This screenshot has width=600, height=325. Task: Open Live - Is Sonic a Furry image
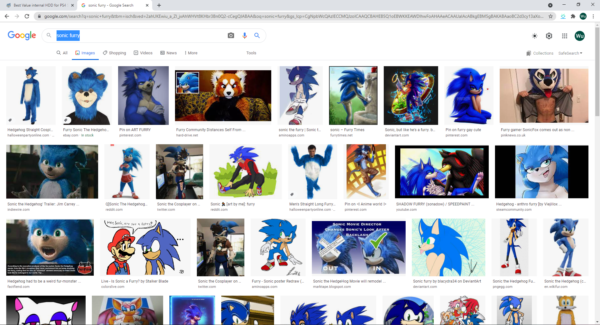pos(145,248)
